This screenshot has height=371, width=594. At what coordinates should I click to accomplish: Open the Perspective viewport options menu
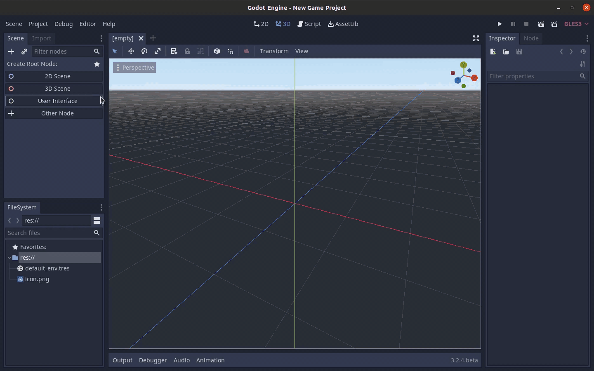(x=134, y=68)
